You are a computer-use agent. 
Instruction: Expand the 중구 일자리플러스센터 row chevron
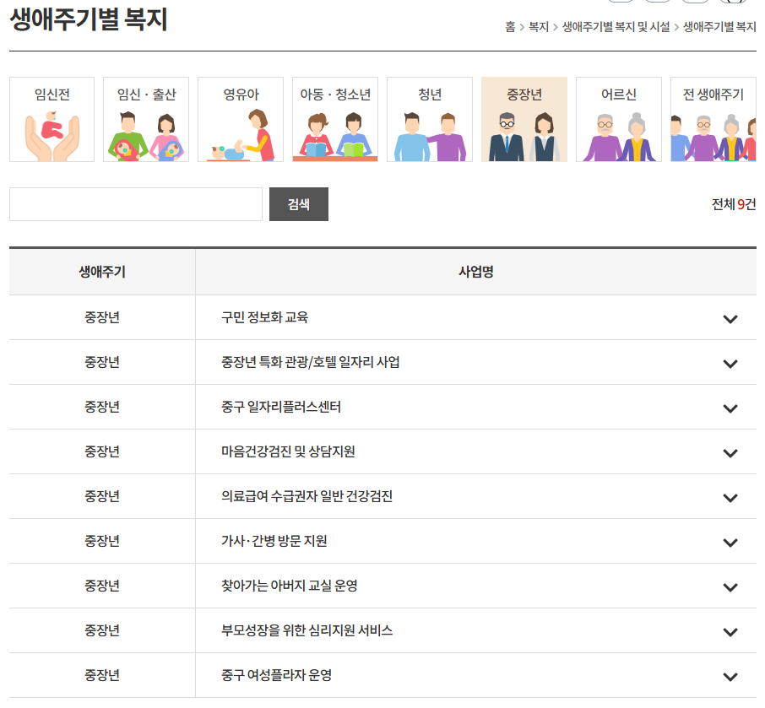tap(730, 408)
